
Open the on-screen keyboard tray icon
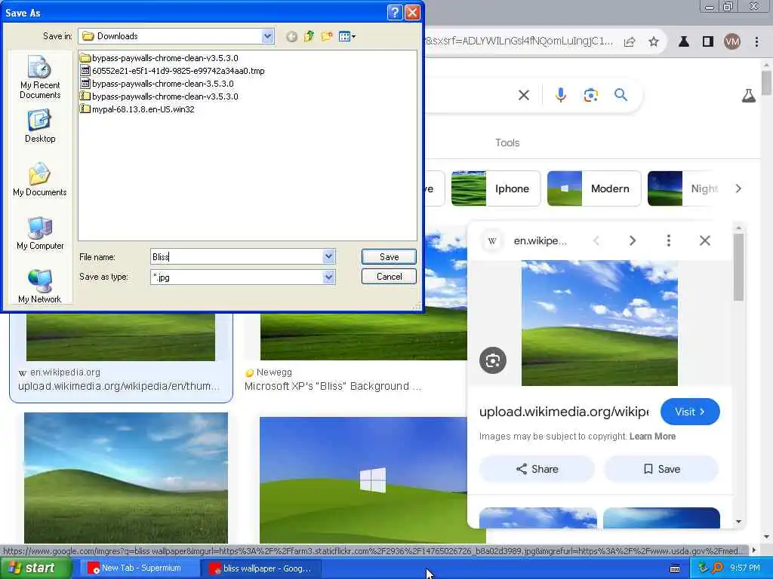pyautogui.click(x=675, y=568)
